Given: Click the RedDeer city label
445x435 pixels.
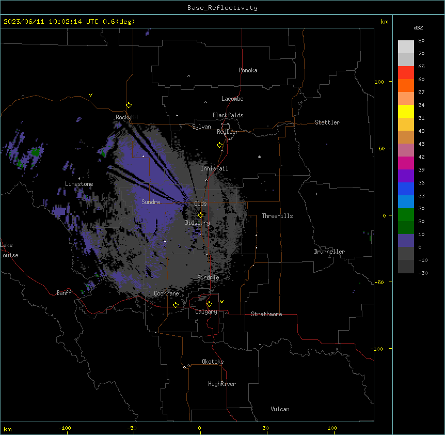Looking at the screenshot, I should coord(227,132).
